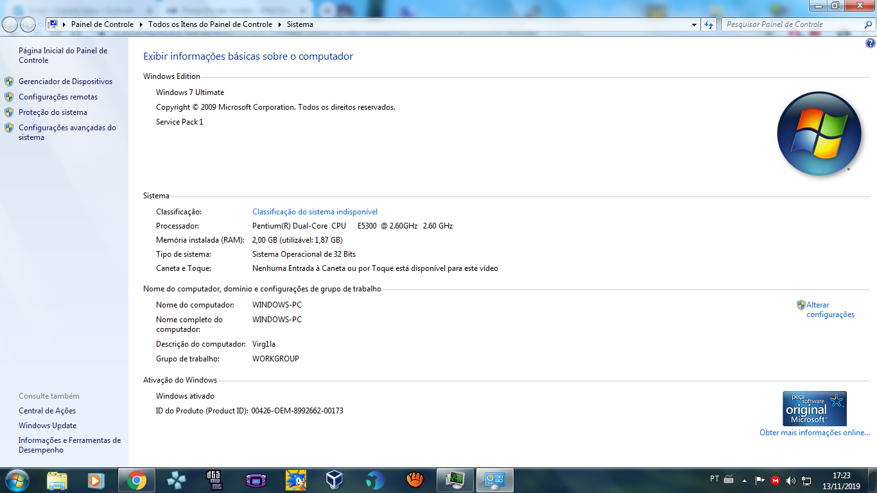Open 'Configurações avançadas do sistema' link
This screenshot has height=493, width=877.
(67, 132)
